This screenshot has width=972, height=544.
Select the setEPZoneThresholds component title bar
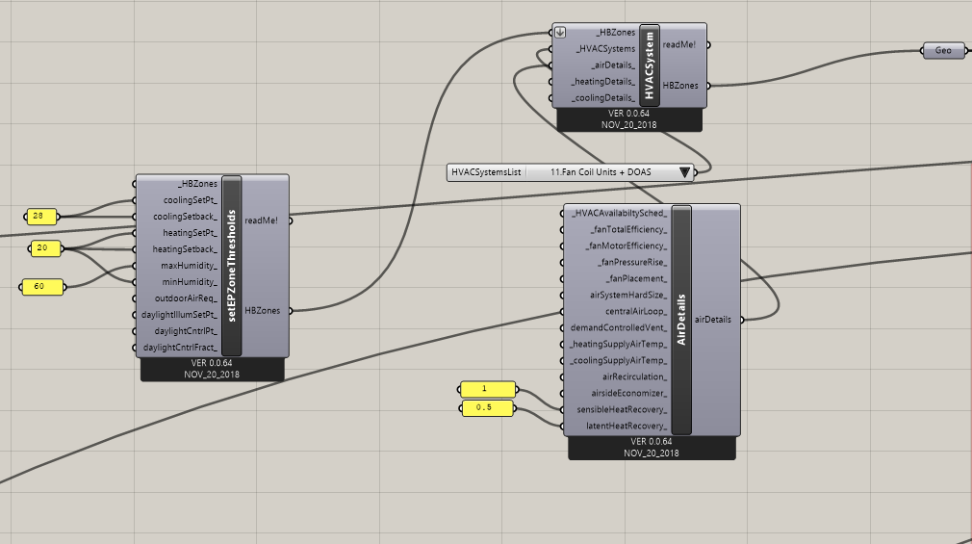[231, 266]
